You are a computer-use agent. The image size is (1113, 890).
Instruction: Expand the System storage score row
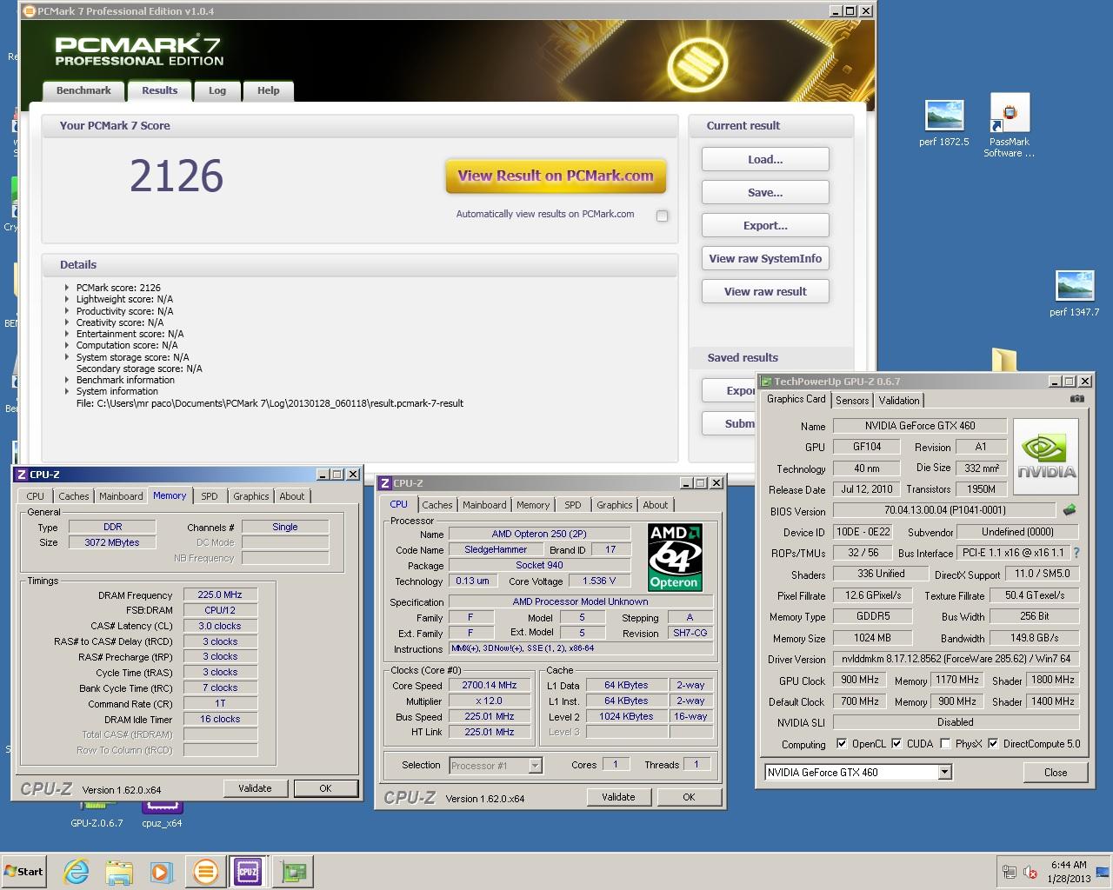coord(67,357)
